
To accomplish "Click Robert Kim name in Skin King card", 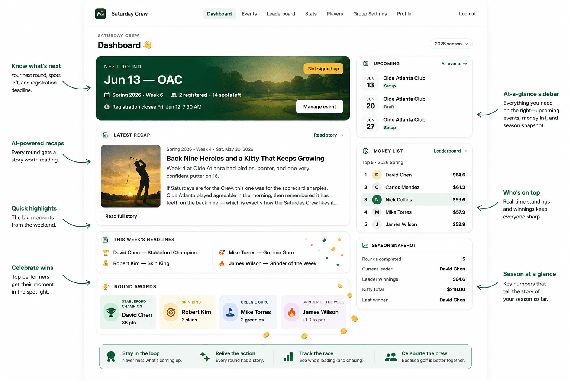I will [196, 312].
